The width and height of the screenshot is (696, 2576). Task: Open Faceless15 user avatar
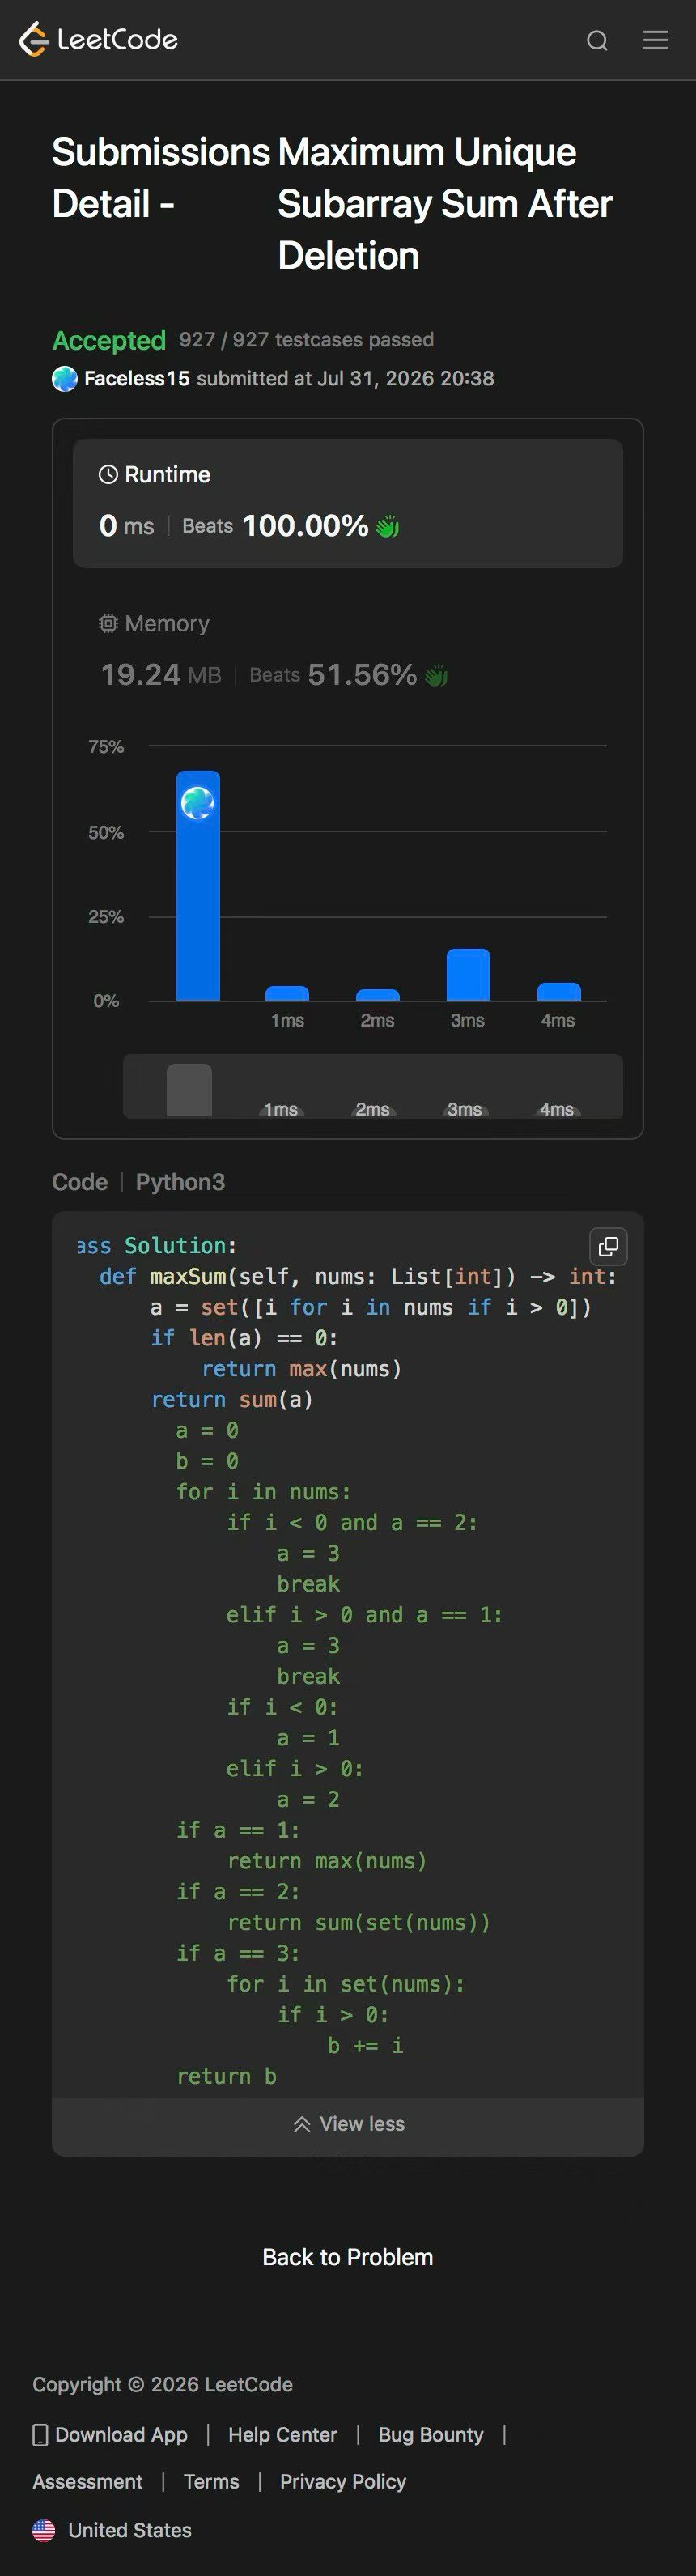click(x=64, y=379)
